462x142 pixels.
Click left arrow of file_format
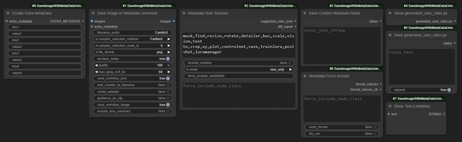coord(96,52)
